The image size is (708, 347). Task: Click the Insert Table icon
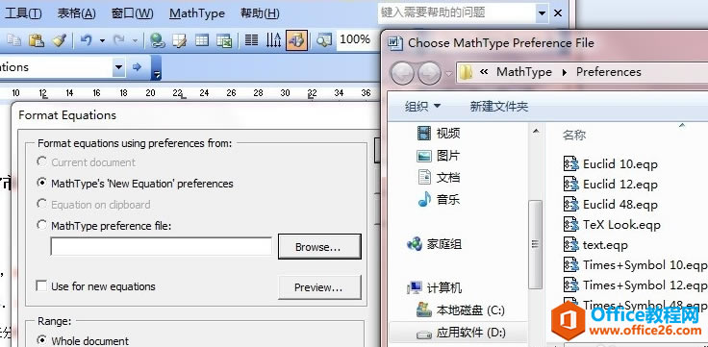[201, 40]
